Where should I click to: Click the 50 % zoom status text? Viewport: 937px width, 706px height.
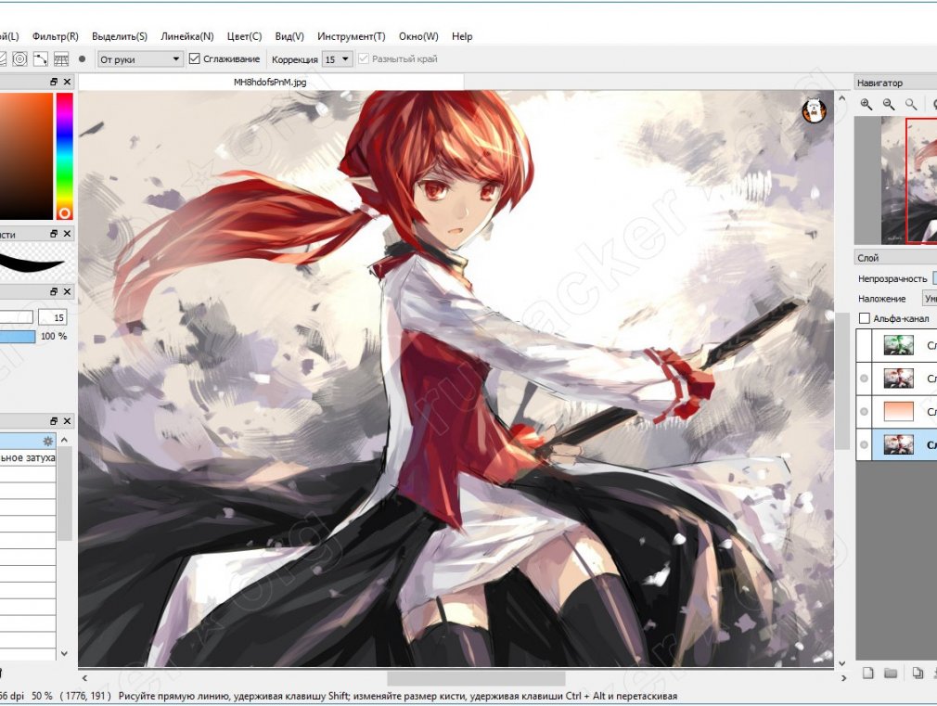tap(42, 696)
